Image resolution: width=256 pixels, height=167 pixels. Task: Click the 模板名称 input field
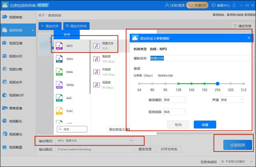click(x=200, y=58)
